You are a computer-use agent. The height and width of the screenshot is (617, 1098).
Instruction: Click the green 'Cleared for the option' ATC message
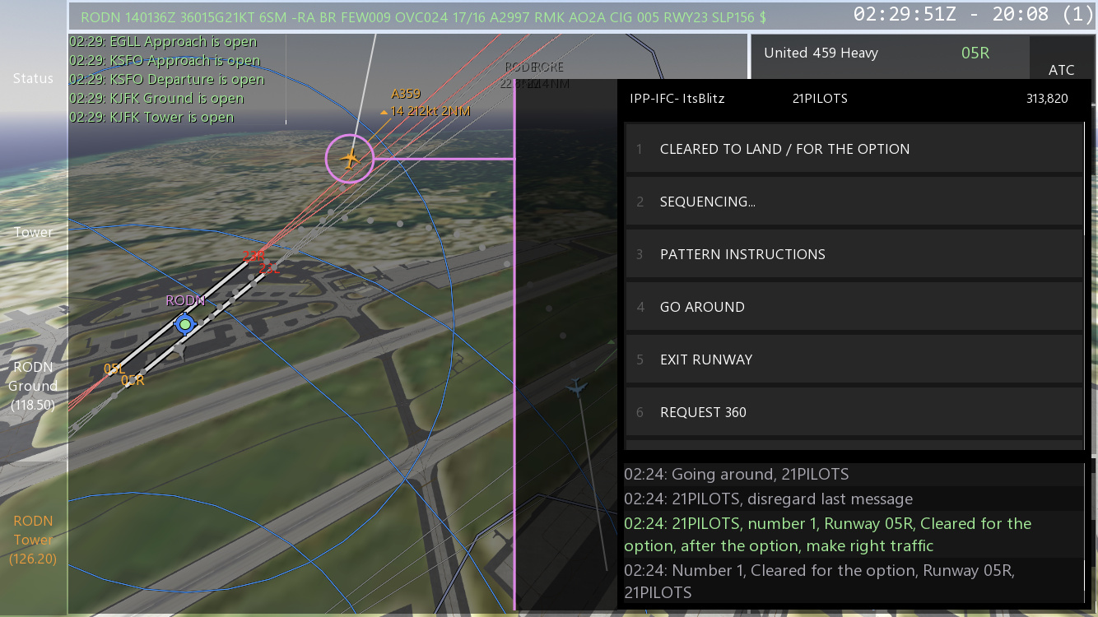tap(854, 535)
